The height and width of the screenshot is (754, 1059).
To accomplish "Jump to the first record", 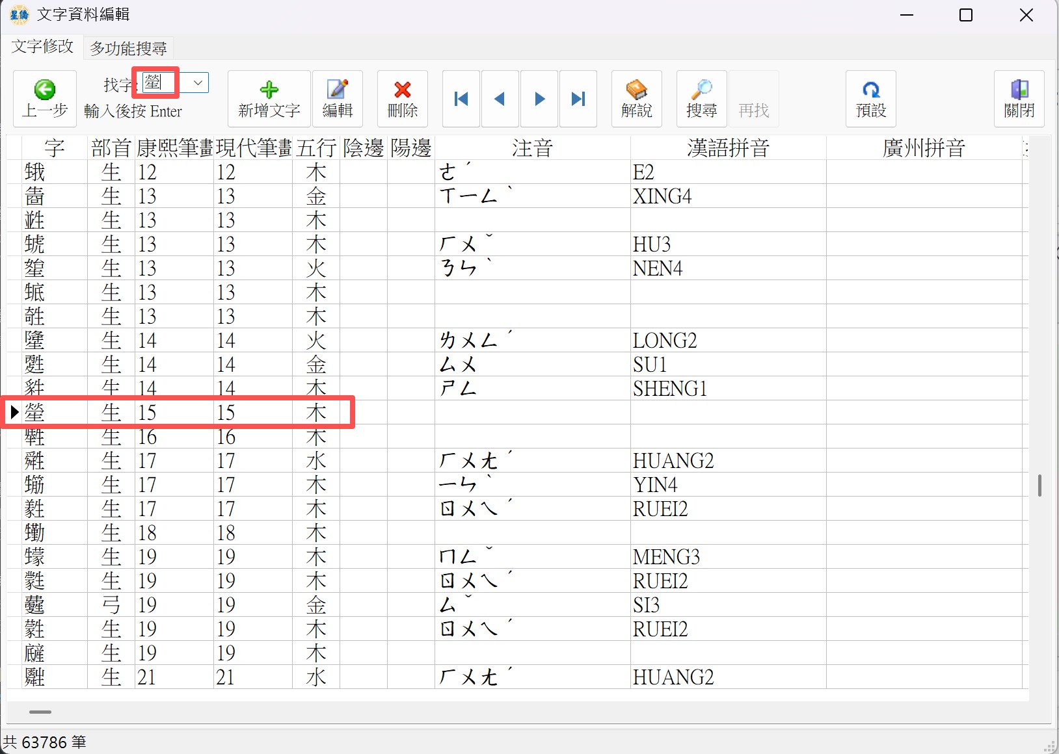I will [461, 99].
